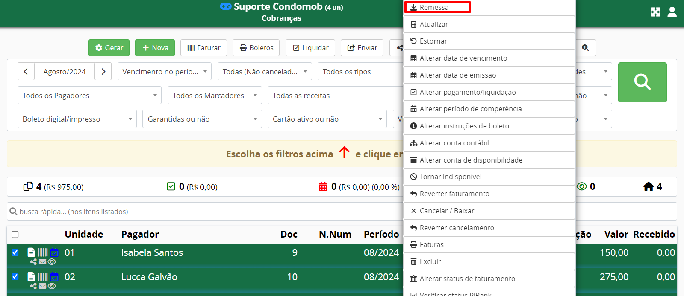Click the large green search button
684x296 pixels.
point(642,82)
